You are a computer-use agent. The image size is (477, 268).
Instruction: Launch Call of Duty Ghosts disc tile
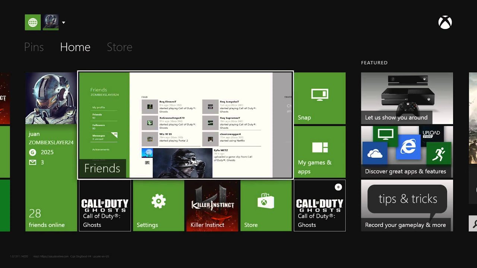(x=319, y=205)
